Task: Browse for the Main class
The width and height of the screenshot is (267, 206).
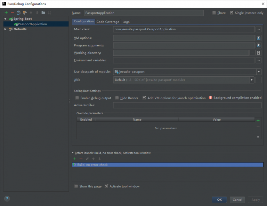Action: [259, 29]
